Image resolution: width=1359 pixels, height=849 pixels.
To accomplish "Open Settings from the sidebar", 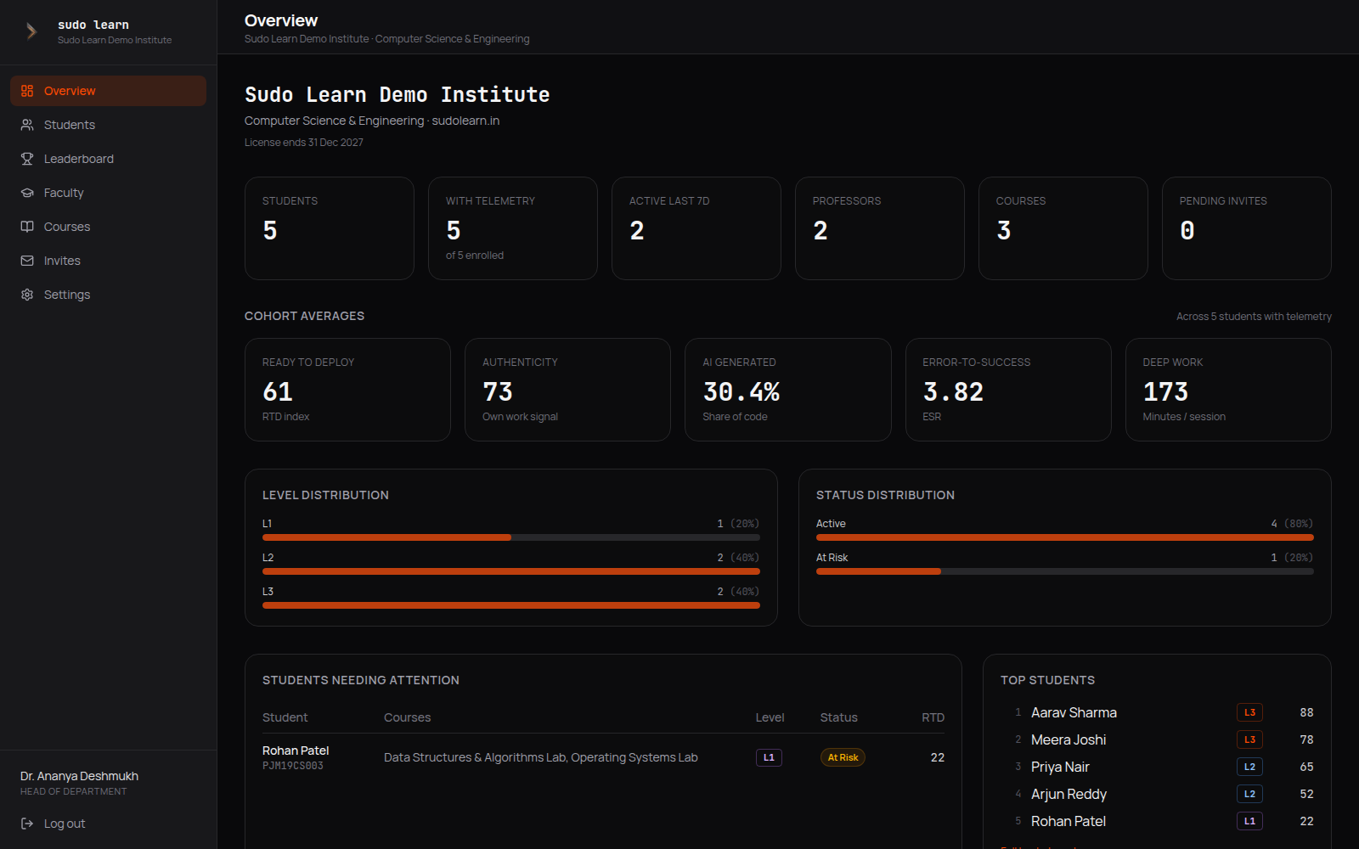I will coord(108,295).
